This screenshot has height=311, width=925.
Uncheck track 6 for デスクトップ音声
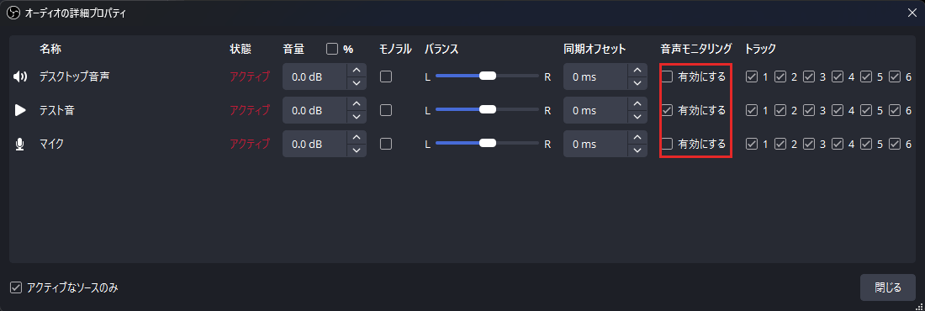coord(895,76)
